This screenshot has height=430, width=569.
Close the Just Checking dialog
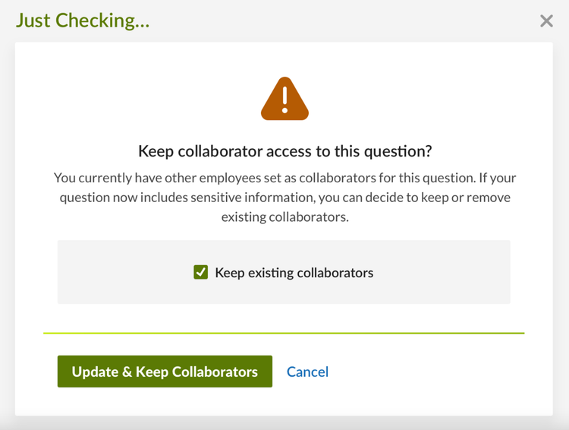tap(546, 21)
